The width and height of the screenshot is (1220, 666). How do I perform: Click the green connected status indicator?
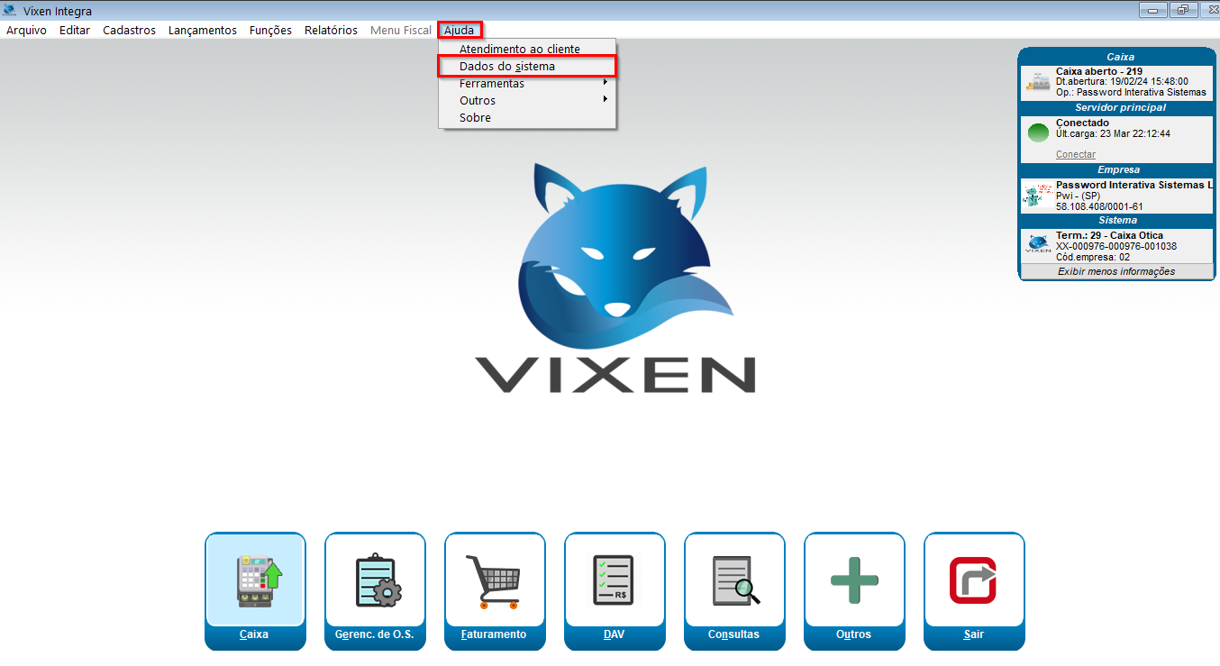click(1038, 132)
